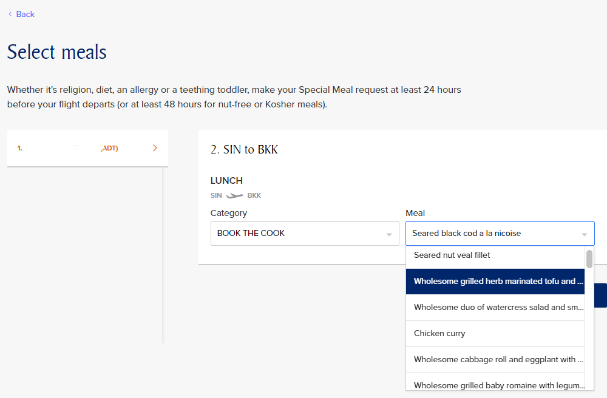Screen dimensions: 607x398
Task: Click the LUNCH section label
Action: 226,181
